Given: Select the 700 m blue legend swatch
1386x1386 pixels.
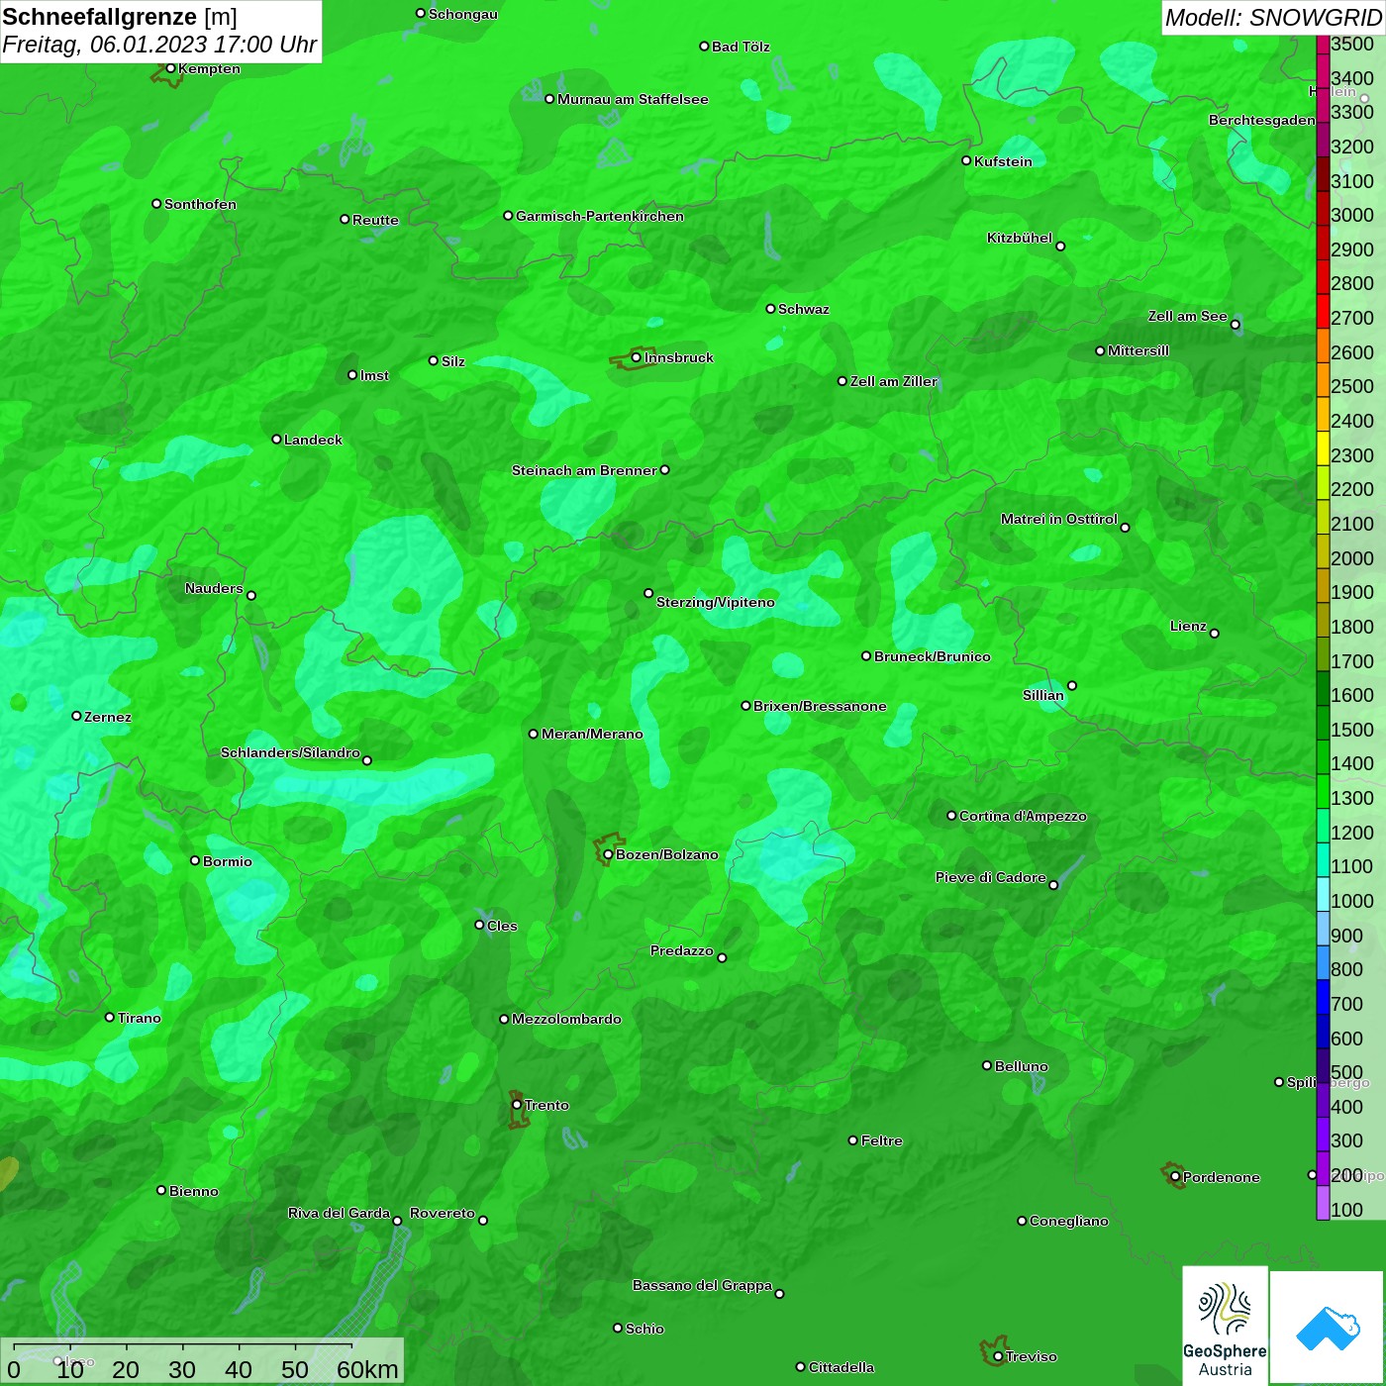Looking at the screenshot, I should coord(1323,997).
